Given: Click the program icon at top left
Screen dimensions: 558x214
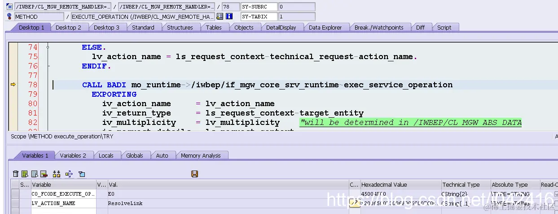Looking at the screenshot, I should (x=10, y=7).
